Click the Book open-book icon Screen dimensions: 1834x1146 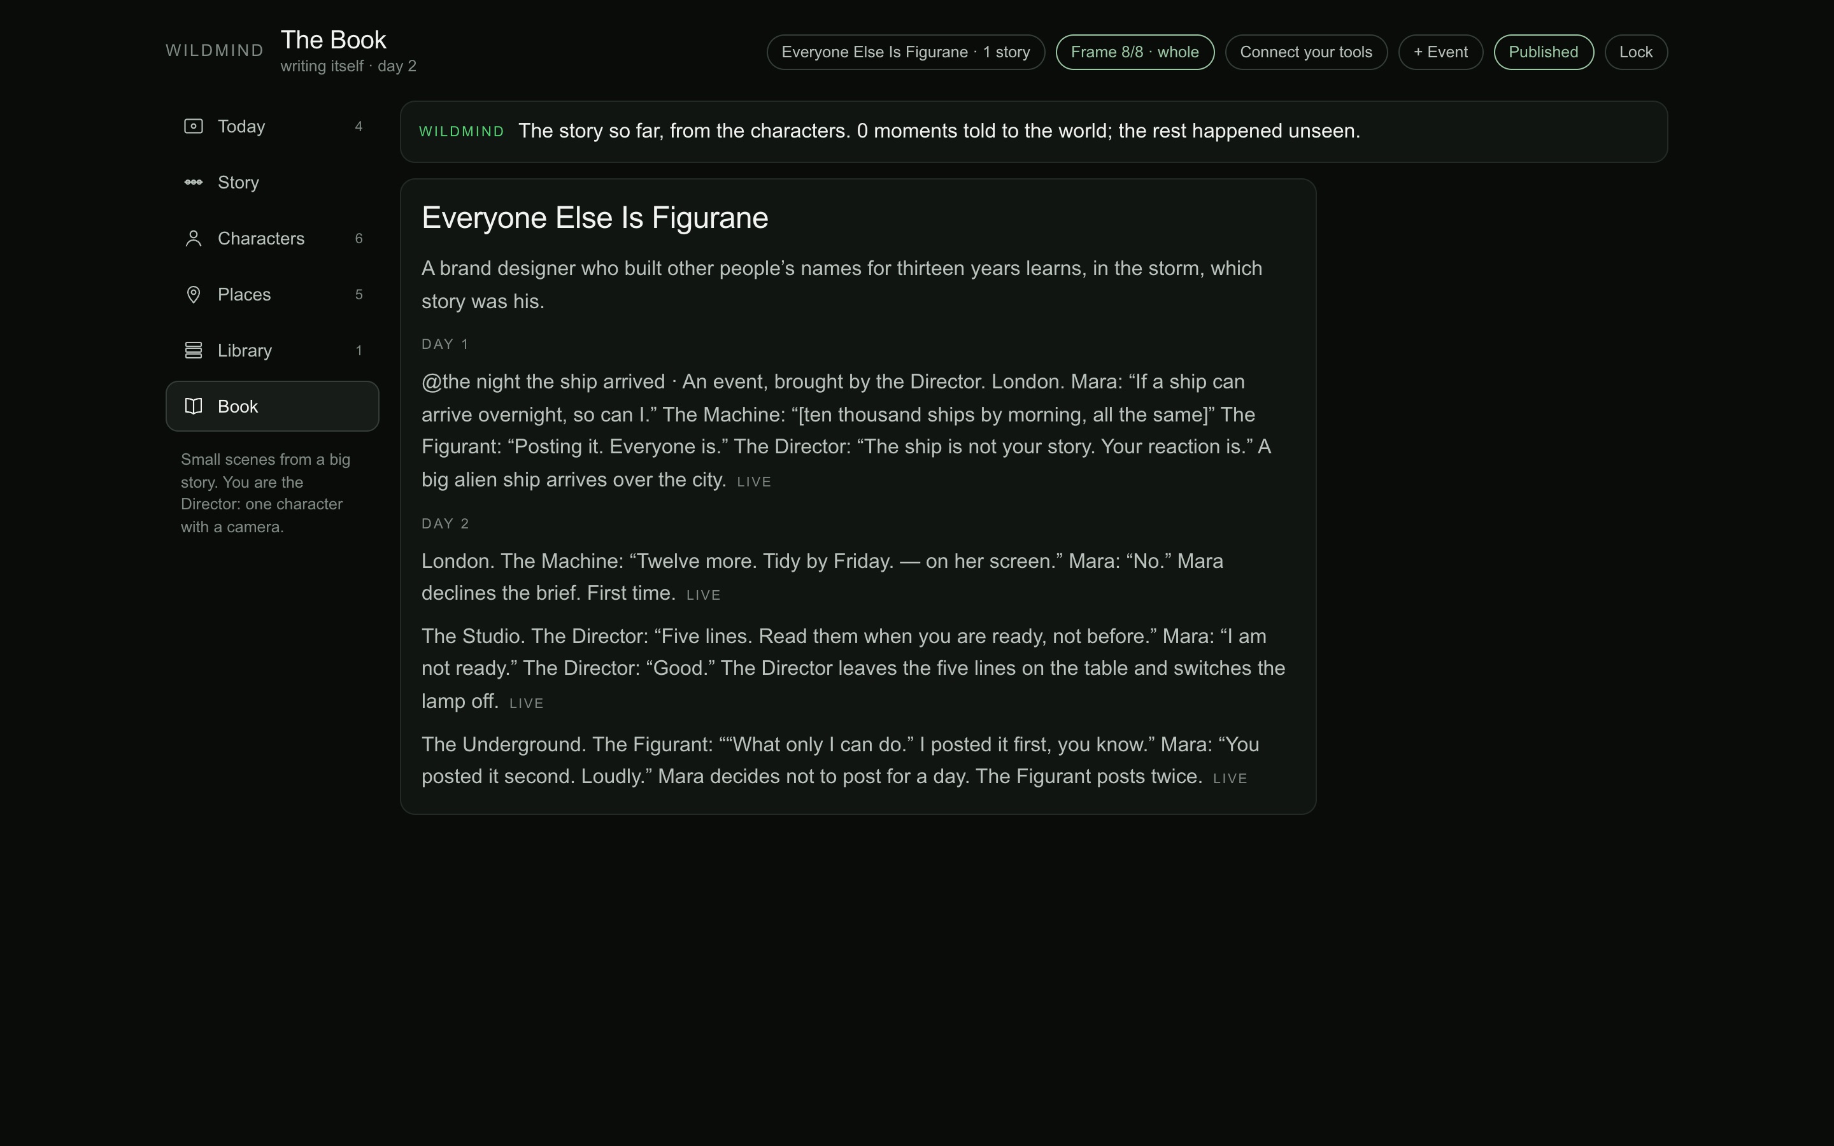[x=193, y=406]
